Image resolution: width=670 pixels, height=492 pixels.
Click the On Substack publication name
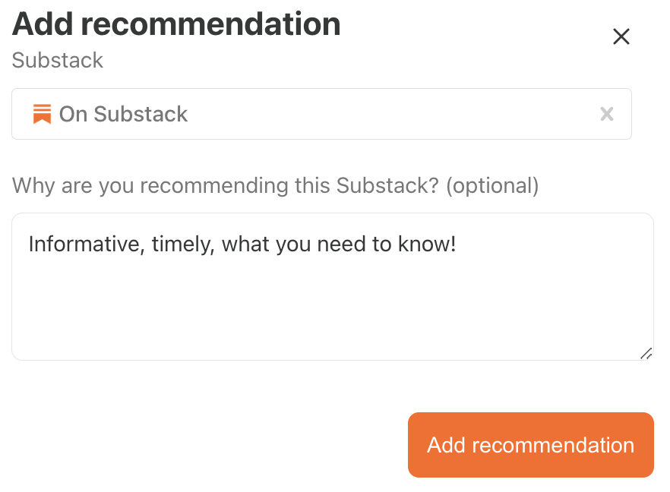point(123,114)
